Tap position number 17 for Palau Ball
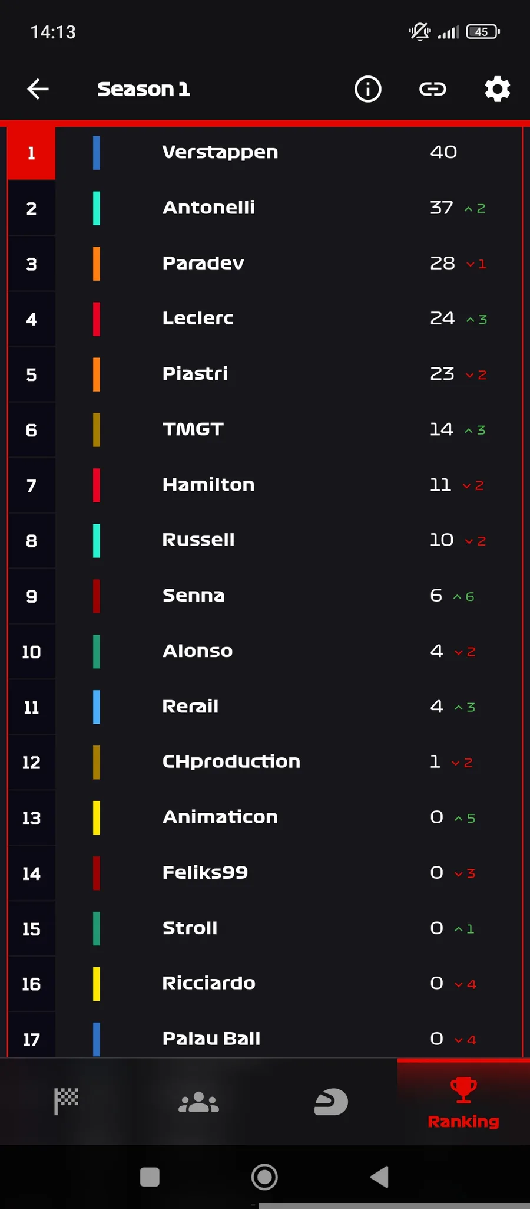530x1209 pixels. 31,1039
